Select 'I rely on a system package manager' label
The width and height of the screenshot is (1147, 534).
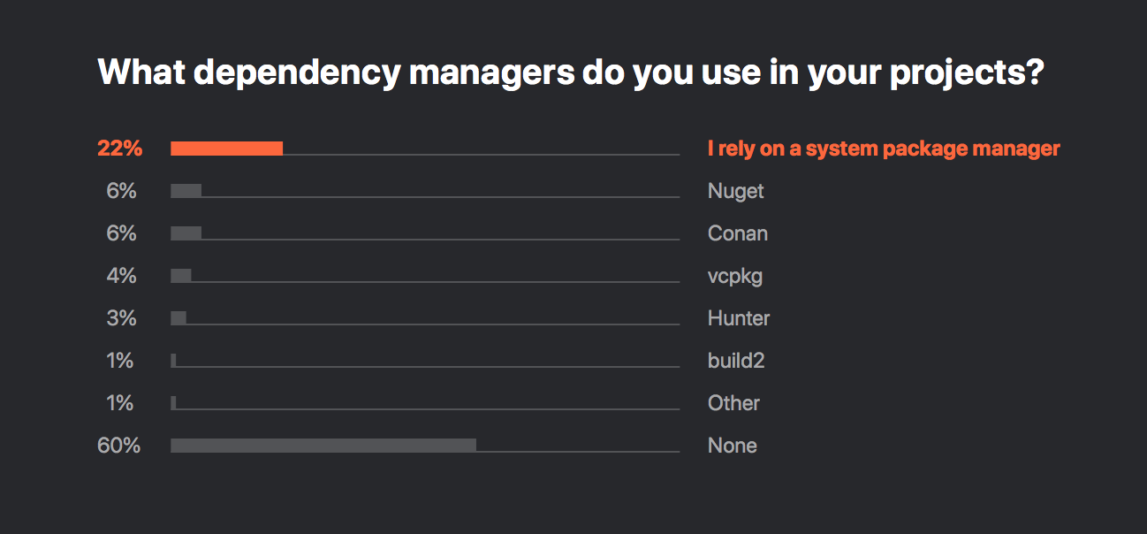884,149
